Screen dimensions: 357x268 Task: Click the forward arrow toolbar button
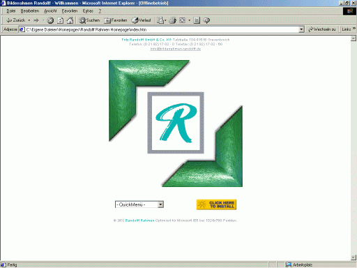(x=36, y=20)
